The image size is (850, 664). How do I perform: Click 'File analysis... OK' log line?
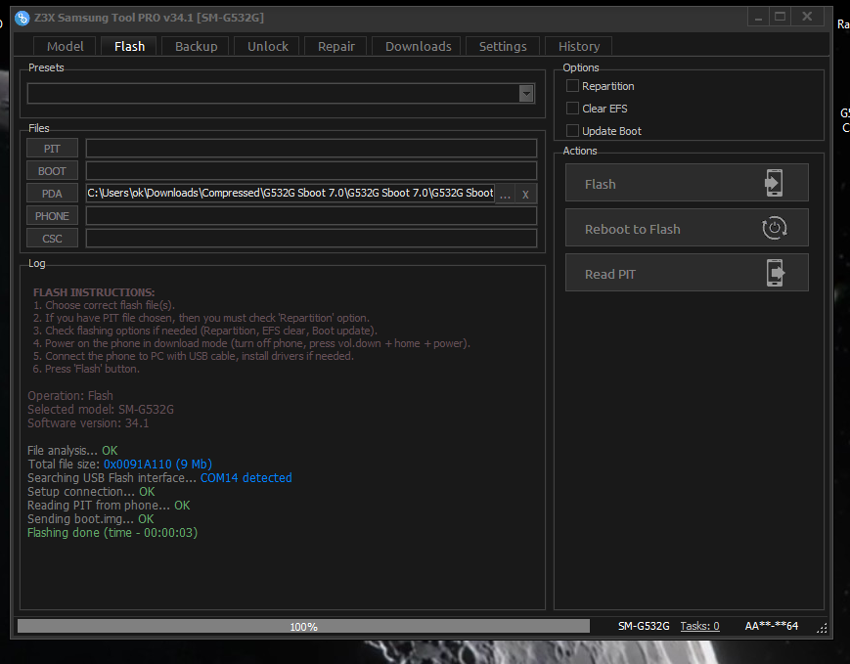tap(72, 451)
